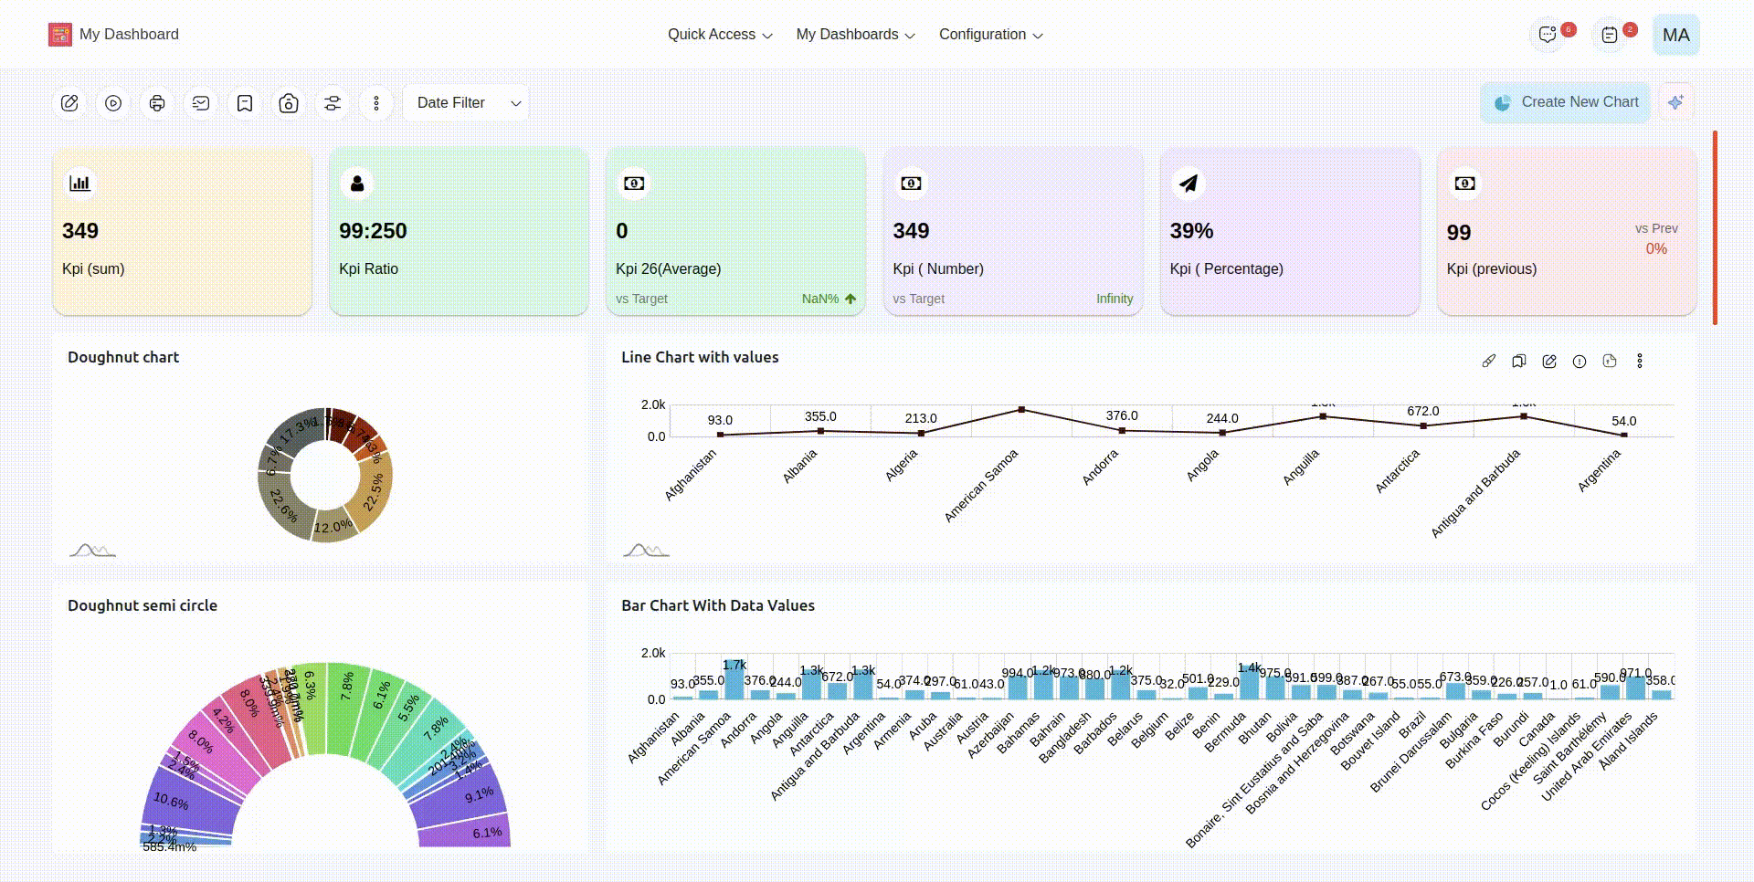Click the info icon on Line Chart
The width and height of the screenshot is (1754, 882).
(1580, 362)
